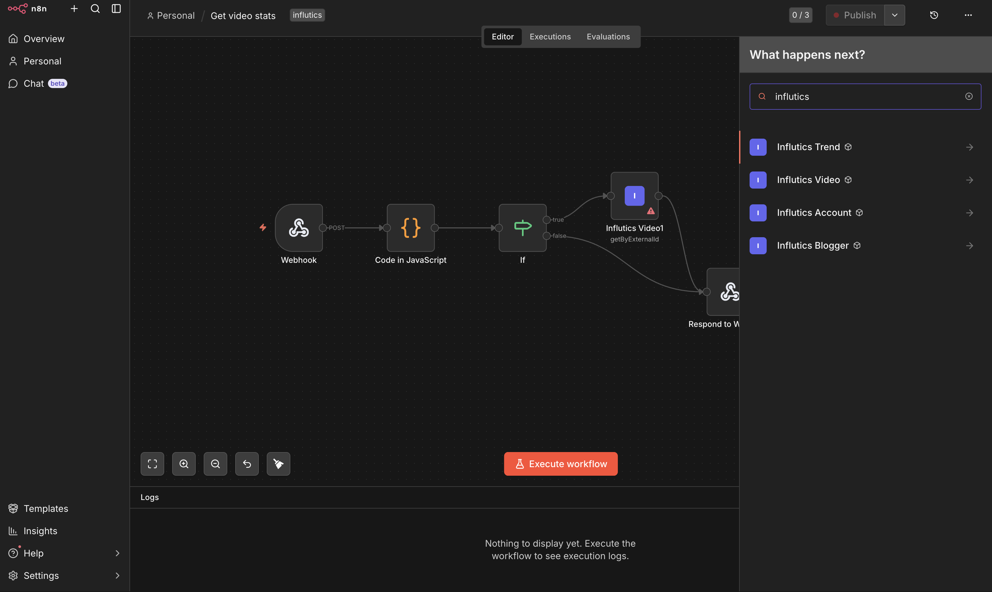Choose Influtics Blogger node
992x592 pixels.
[x=865, y=246]
